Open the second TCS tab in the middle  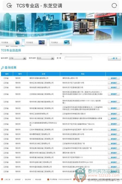(36, 42)
